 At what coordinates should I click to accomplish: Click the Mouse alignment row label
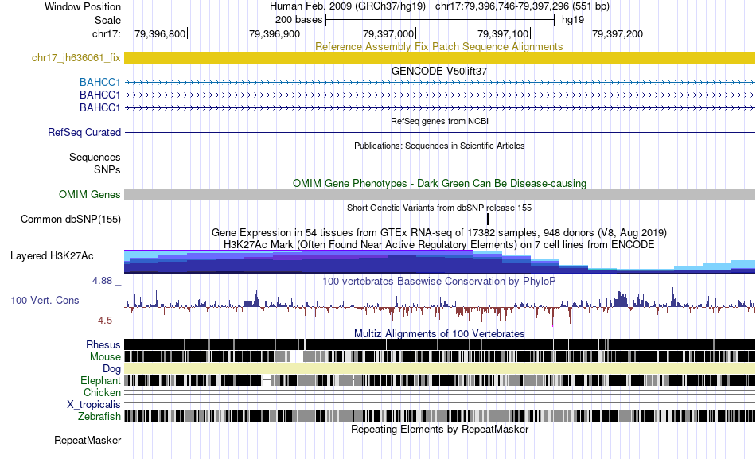(x=105, y=357)
